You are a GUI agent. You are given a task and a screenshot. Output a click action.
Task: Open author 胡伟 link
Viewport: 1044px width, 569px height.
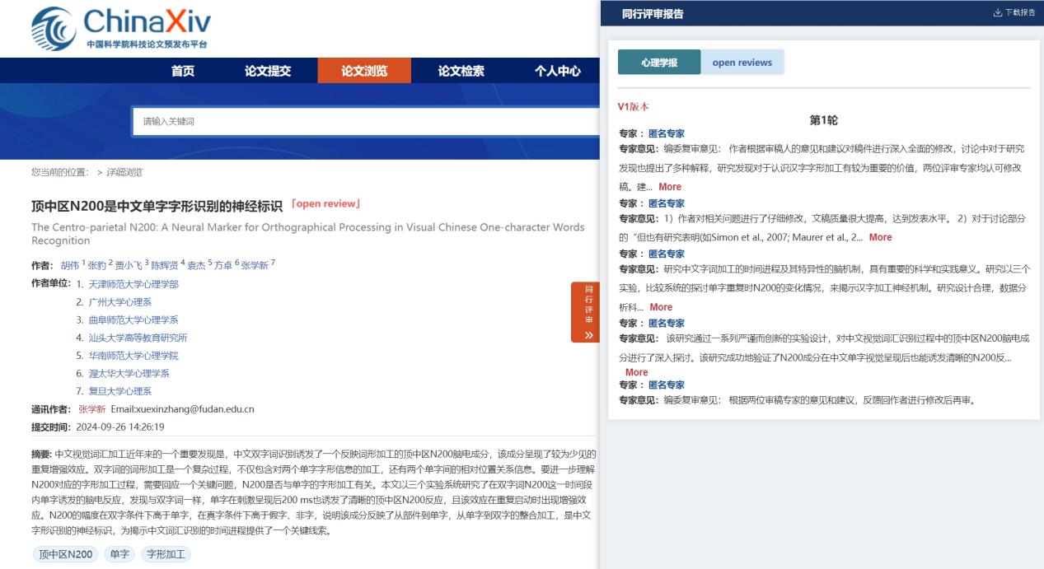click(69, 265)
